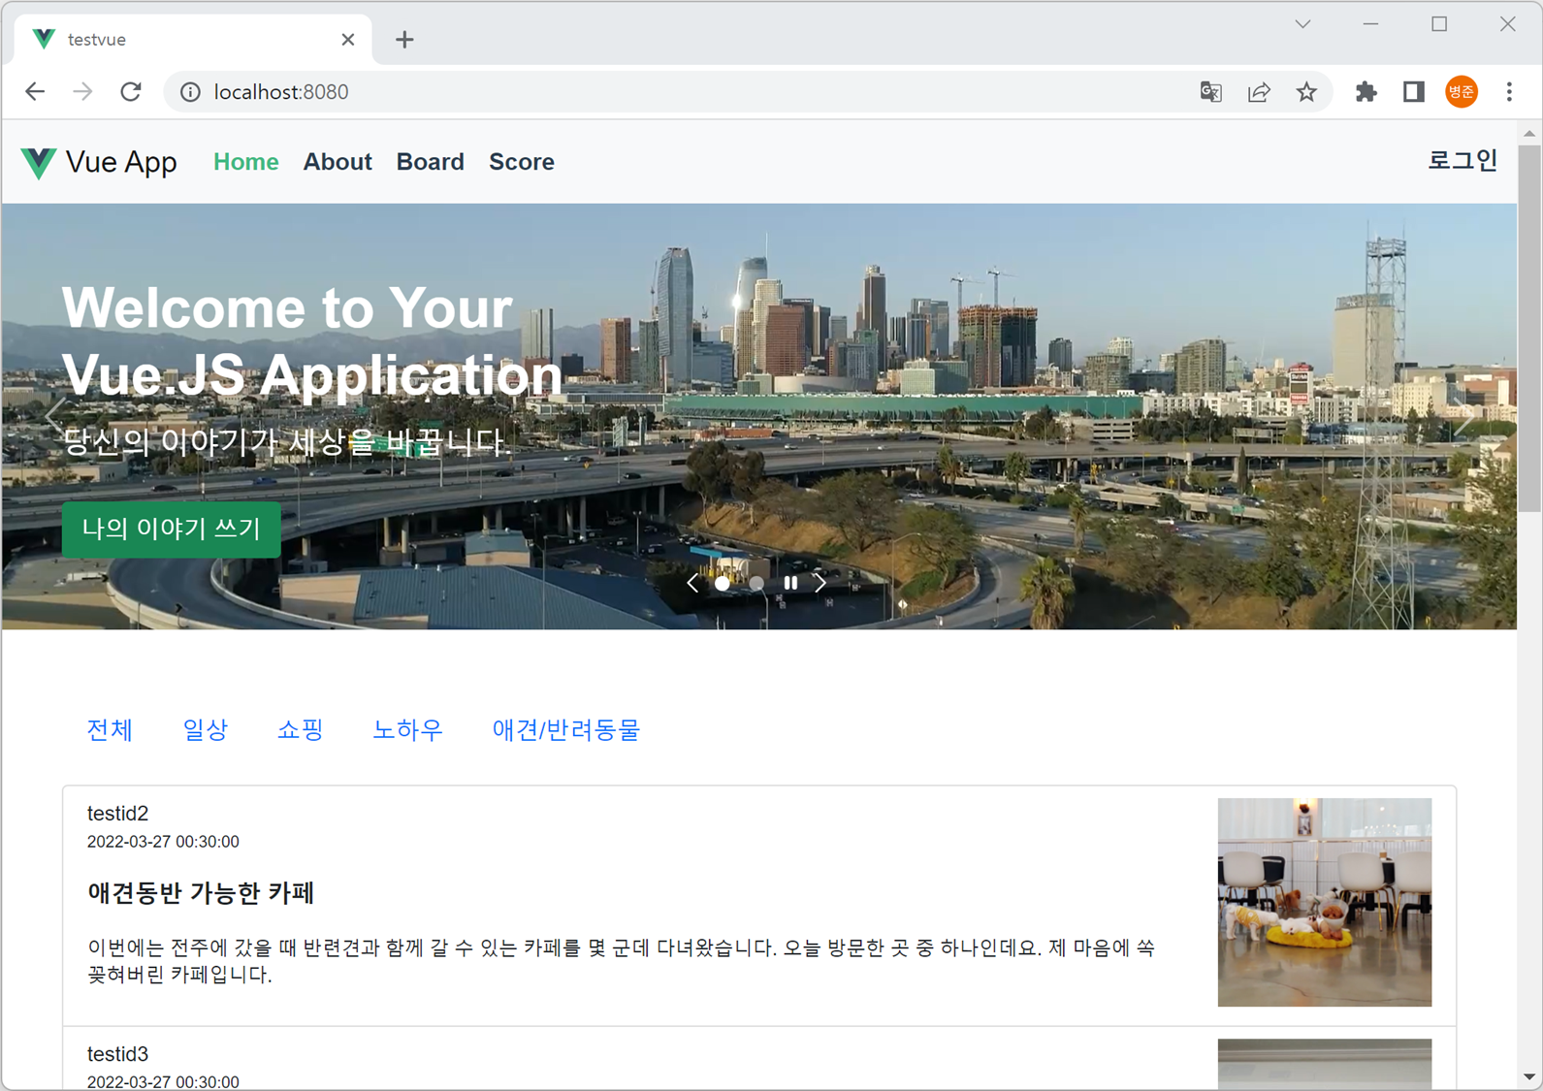Click the Vue logo in the navbar

click(x=39, y=163)
